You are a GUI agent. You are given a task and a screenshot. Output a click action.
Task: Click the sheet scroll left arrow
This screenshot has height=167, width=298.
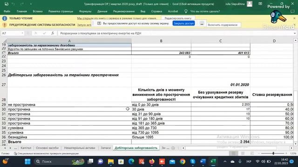click(5, 148)
